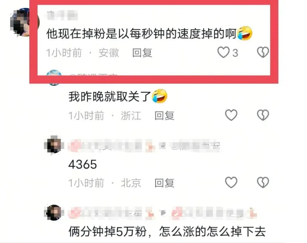
Task: Dislike the '4365' Beijing comment
Action: coord(263,182)
